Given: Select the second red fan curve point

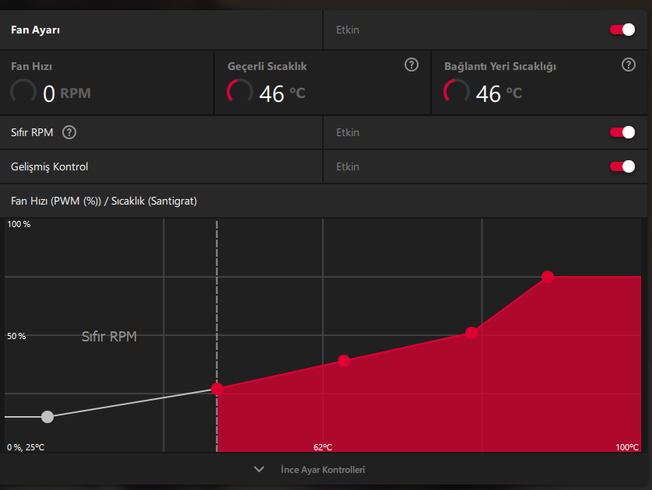Looking at the screenshot, I should pyautogui.click(x=344, y=361).
